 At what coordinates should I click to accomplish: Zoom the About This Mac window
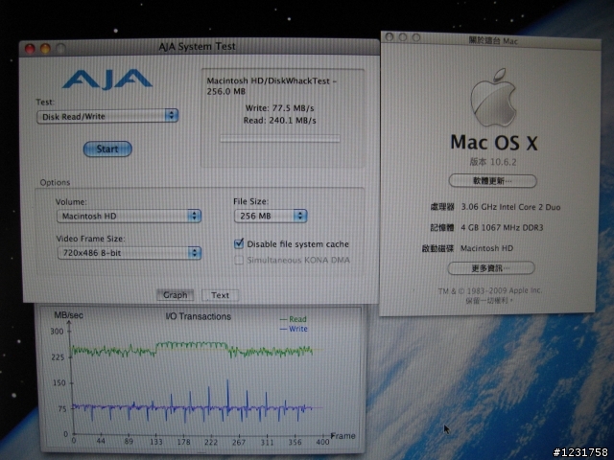click(415, 37)
